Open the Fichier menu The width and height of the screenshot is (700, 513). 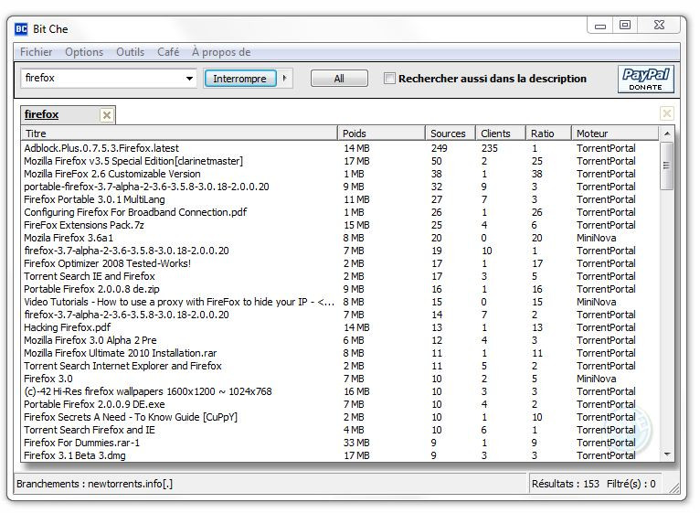pyautogui.click(x=37, y=52)
